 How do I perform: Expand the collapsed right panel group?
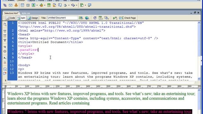click(201, 60)
